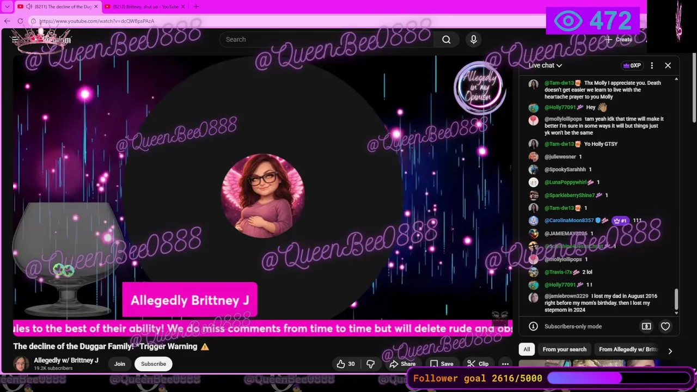
Task: Click @CarolinaMoon8357 username in chat
Action: pos(569,220)
